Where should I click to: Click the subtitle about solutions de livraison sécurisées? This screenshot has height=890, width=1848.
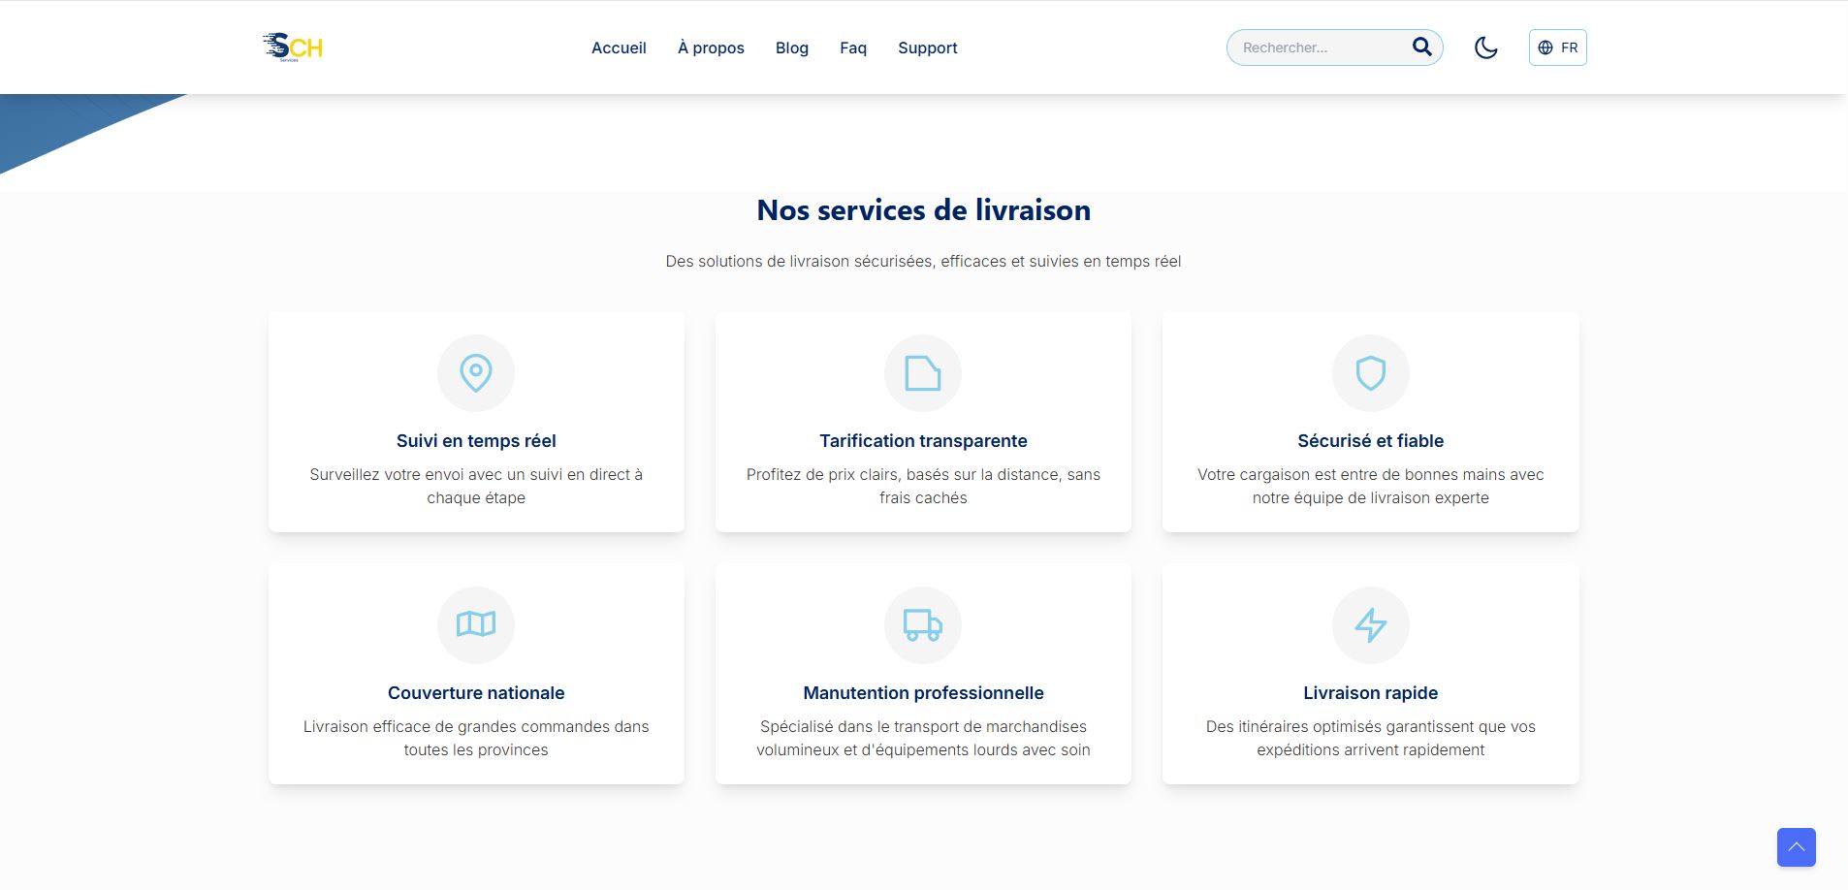[x=923, y=262]
